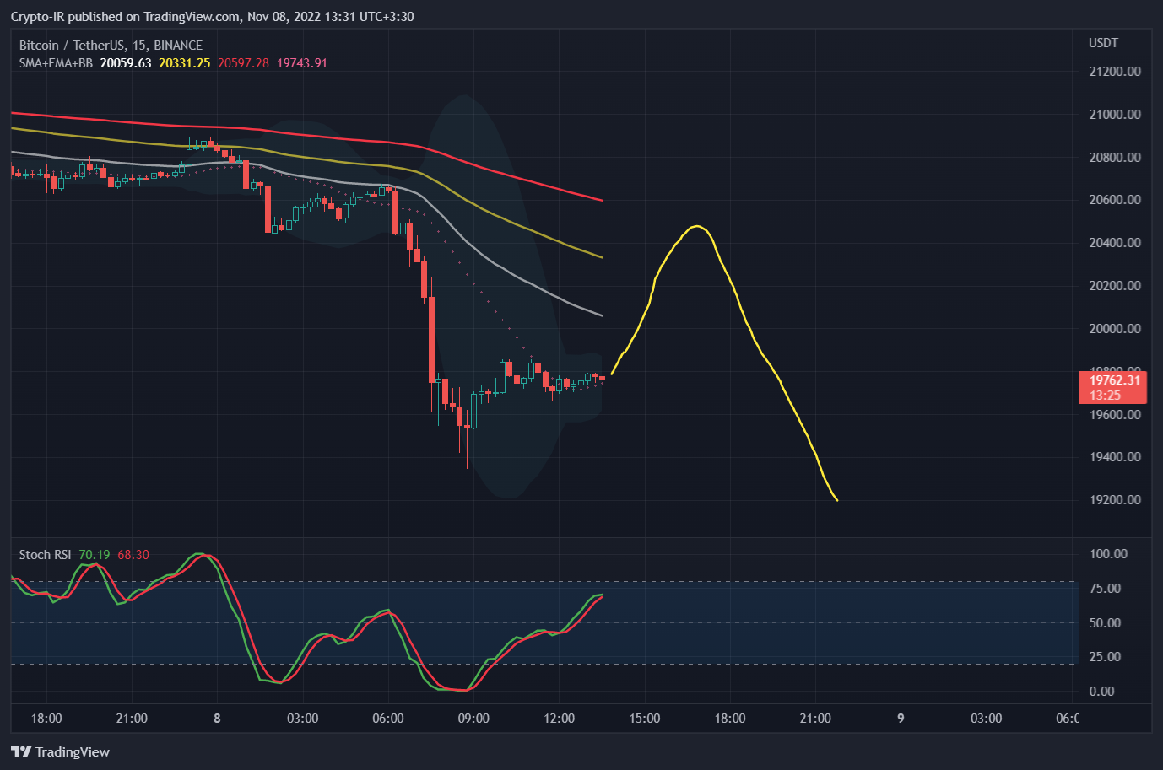Click the 21200.00 price axis label

point(1115,72)
